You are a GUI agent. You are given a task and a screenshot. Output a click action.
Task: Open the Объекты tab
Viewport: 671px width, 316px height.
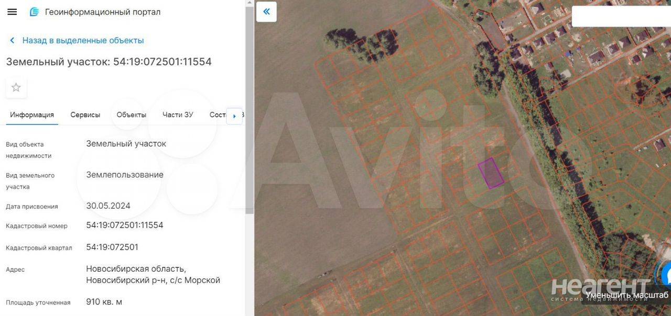(x=132, y=115)
